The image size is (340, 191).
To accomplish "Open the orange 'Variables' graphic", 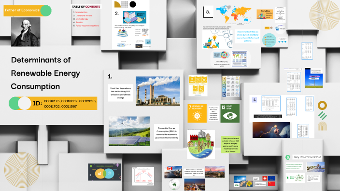I will click(265, 14).
